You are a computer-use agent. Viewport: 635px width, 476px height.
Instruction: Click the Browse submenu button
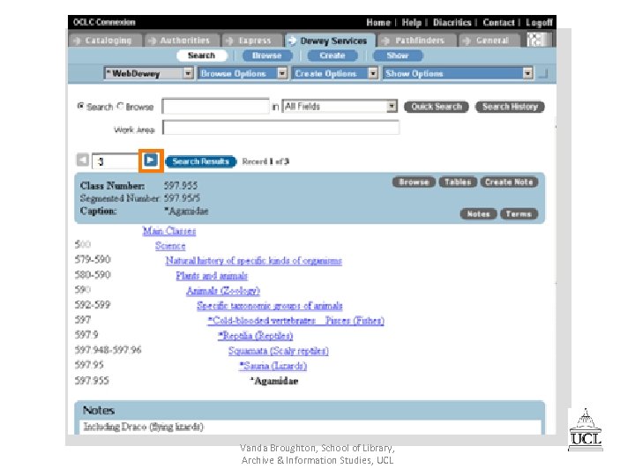267,56
